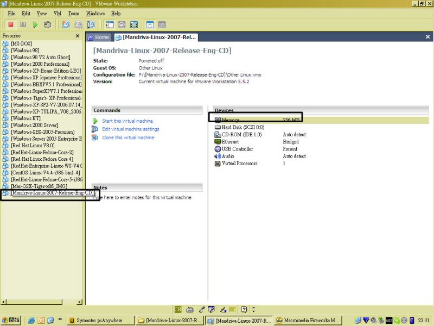Open the Help menu
The height and width of the screenshot is (326, 434).
(x=116, y=14)
